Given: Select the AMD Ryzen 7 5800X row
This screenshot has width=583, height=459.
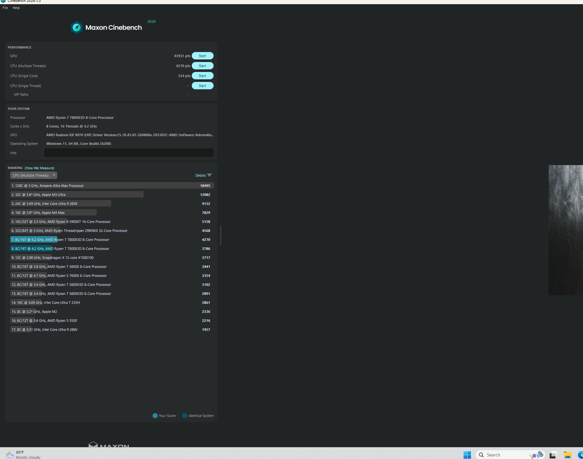Looking at the screenshot, I should (x=112, y=267).
